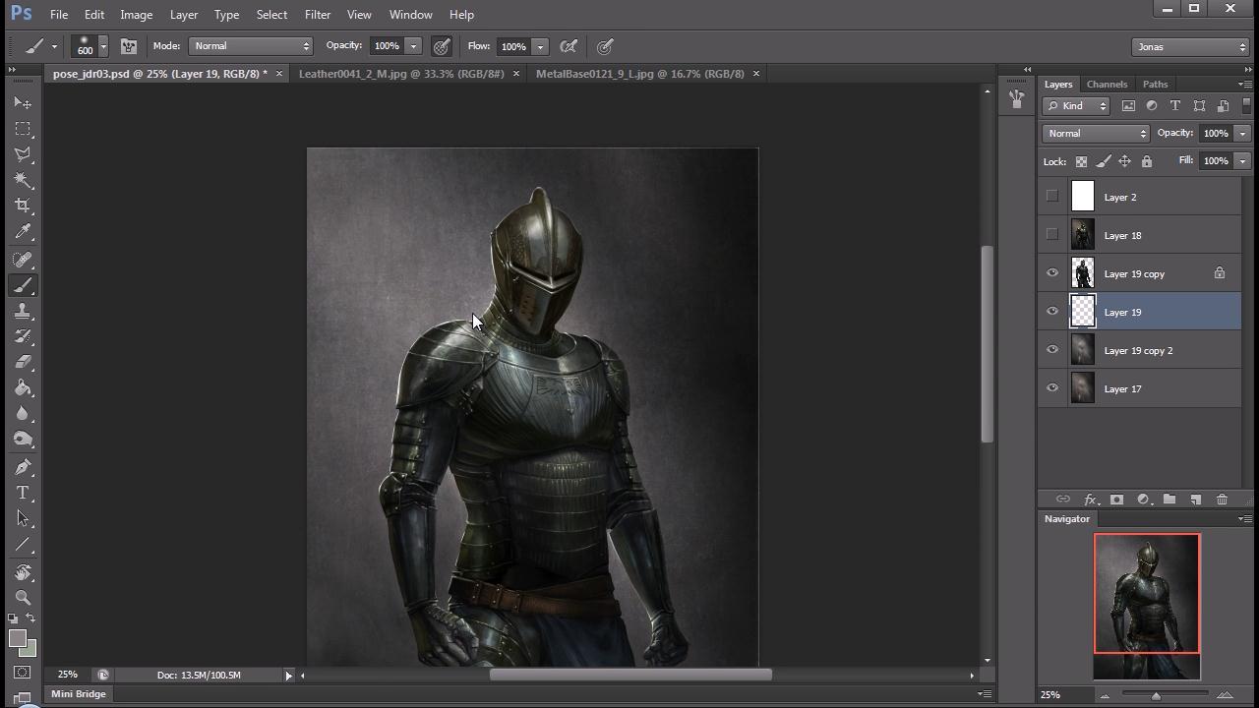Open layer blend mode dropdown

tap(1096, 133)
